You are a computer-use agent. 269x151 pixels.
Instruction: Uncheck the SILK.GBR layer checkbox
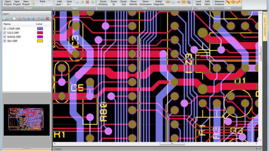(5, 41)
